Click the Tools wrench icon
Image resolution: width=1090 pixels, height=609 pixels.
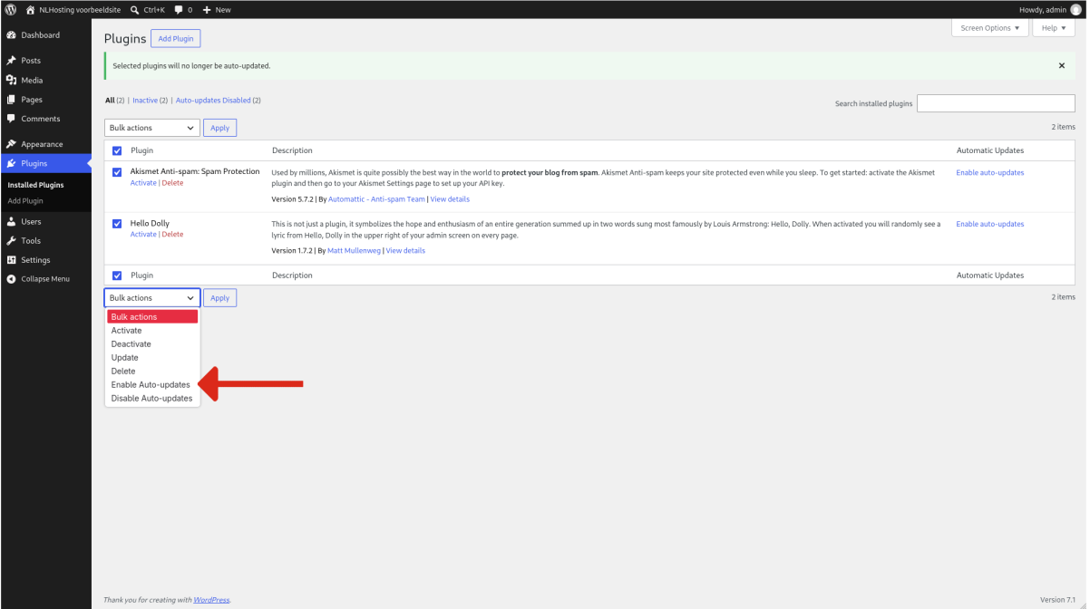coord(11,241)
